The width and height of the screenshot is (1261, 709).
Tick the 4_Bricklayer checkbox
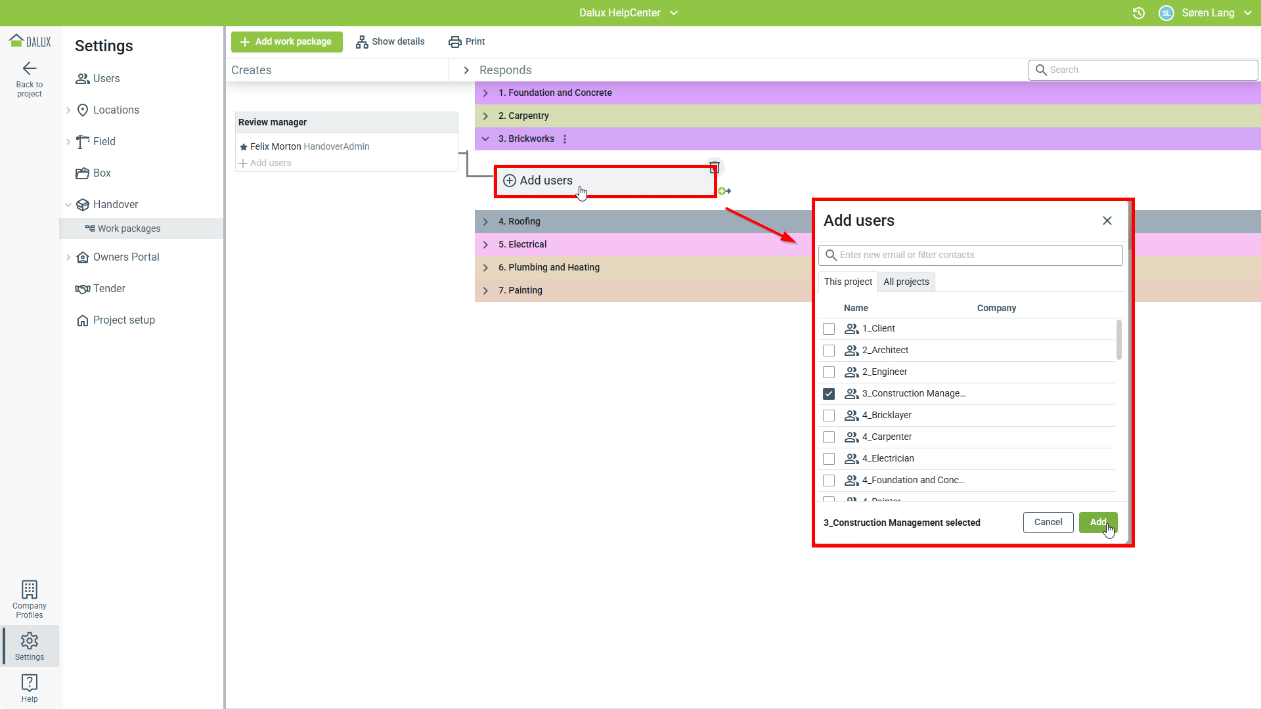click(829, 416)
